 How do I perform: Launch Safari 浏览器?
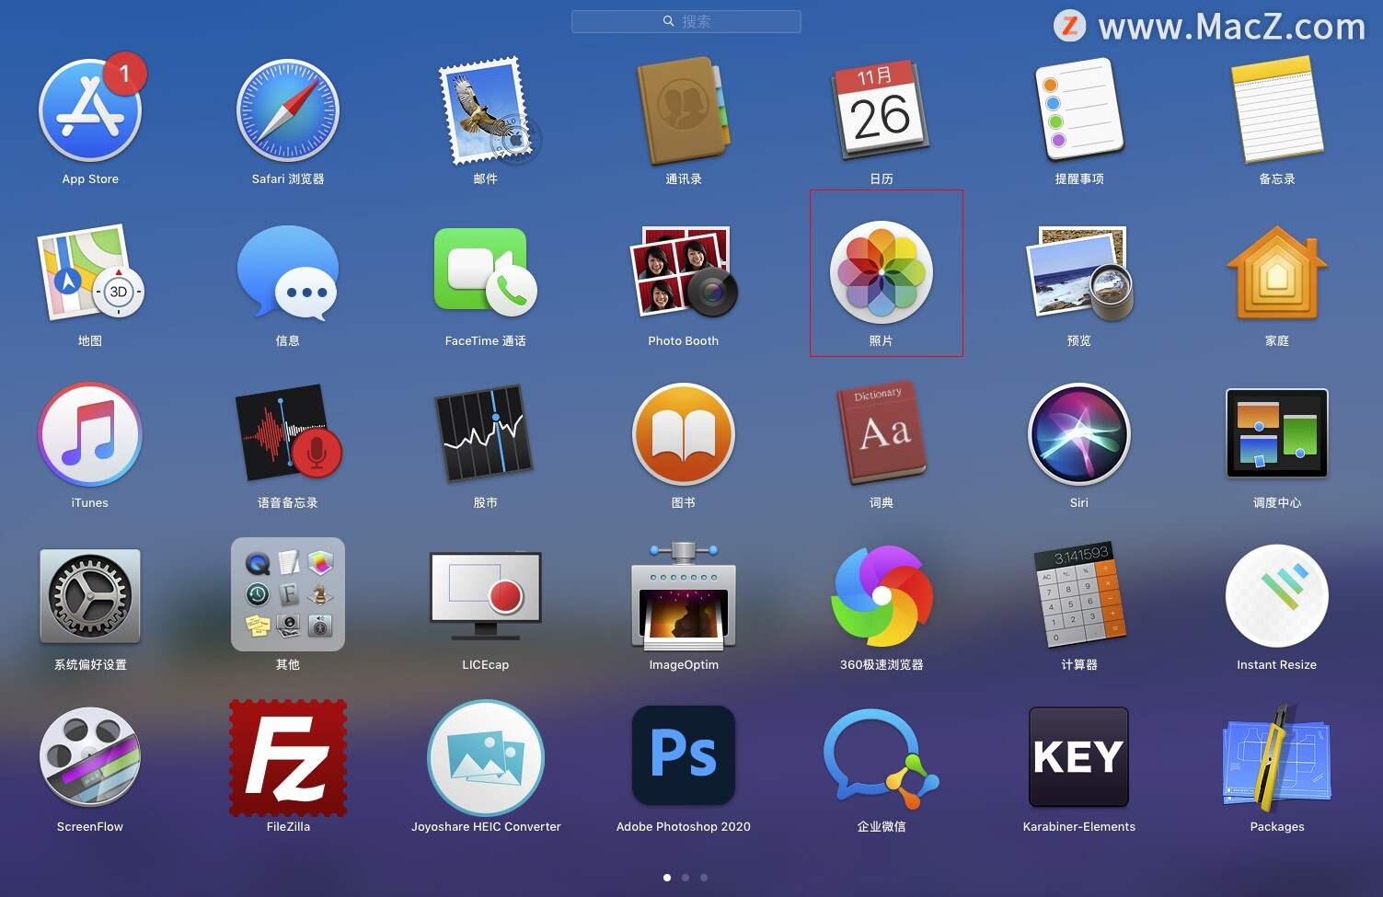[288, 111]
